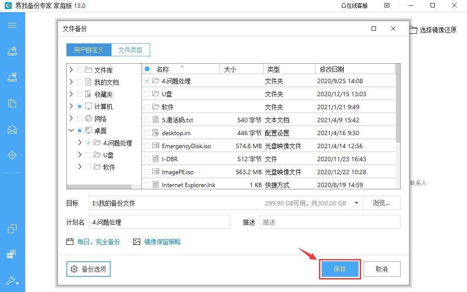
Task: Open online customer service link
Action: 355,6
